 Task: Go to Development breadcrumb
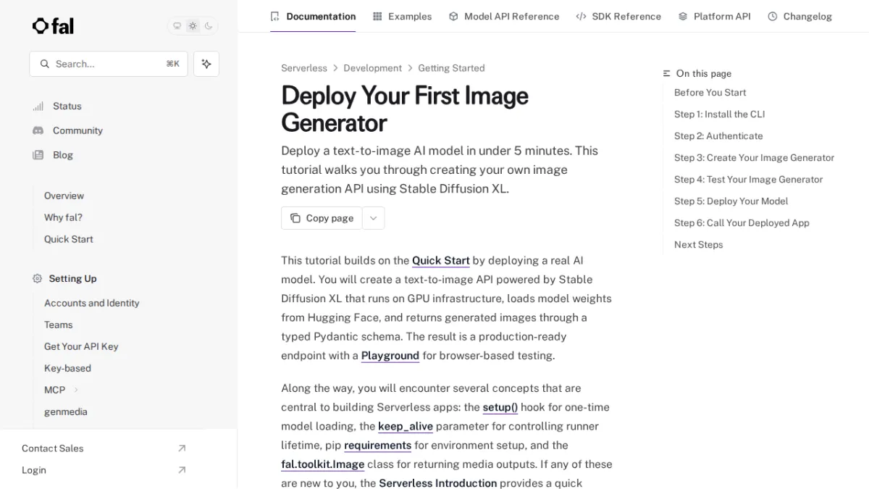pyautogui.click(x=372, y=68)
